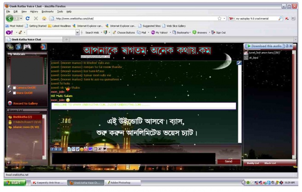Click Yahoo toolbar Sign Out

(219, 32)
